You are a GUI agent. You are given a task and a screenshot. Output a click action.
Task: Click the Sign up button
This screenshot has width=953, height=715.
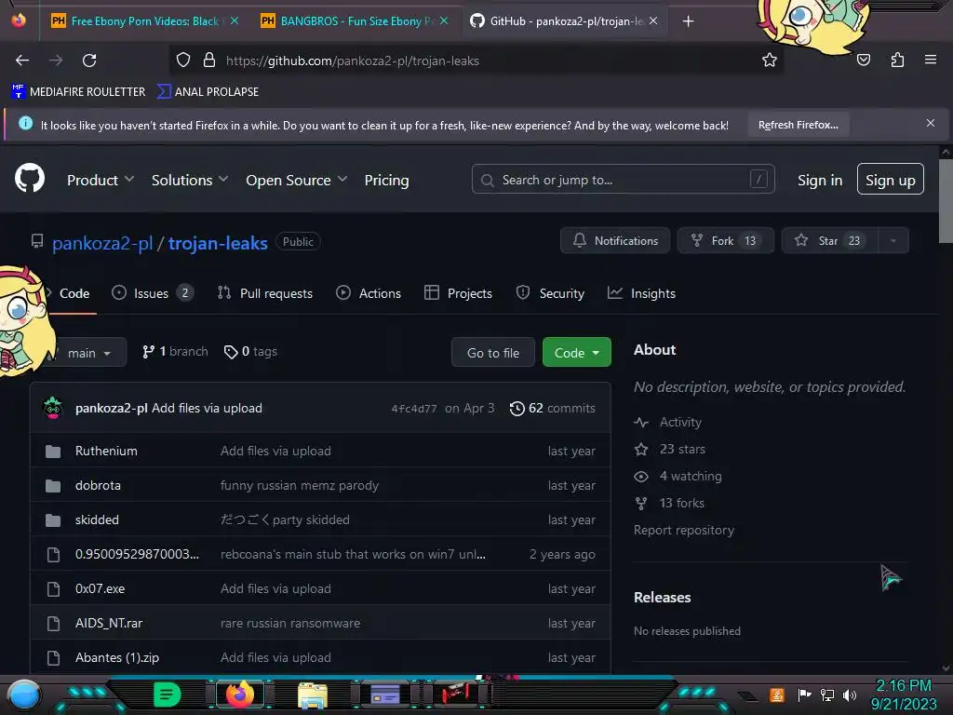coord(891,180)
